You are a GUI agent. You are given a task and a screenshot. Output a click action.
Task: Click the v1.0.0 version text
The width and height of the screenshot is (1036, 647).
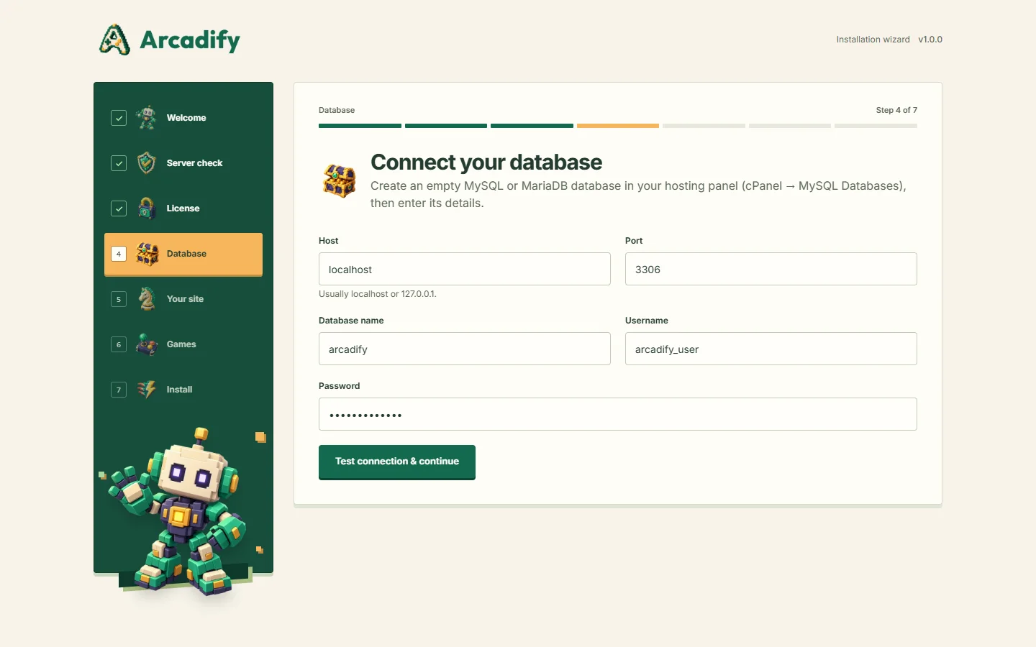[x=930, y=40]
